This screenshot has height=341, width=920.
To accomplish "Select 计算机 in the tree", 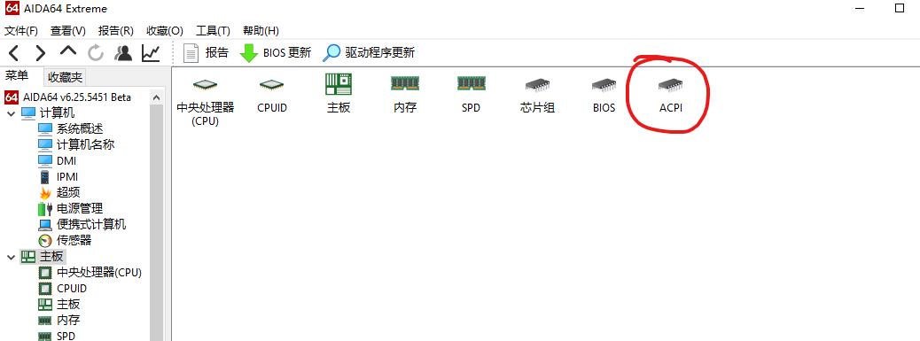I will point(48,113).
